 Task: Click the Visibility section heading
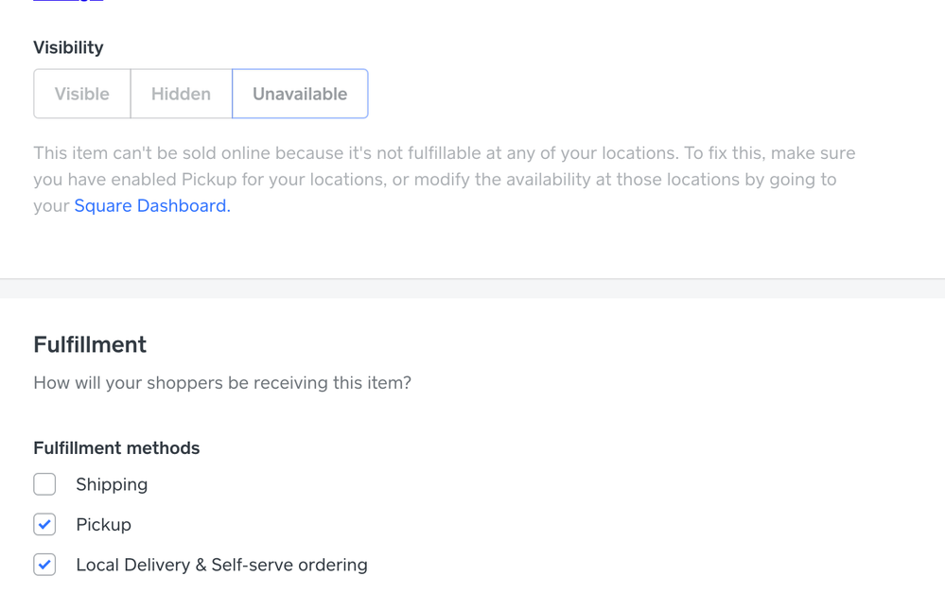click(68, 47)
